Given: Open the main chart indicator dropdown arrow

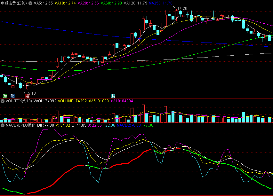Looking at the screenshot, I should [30, 3].
